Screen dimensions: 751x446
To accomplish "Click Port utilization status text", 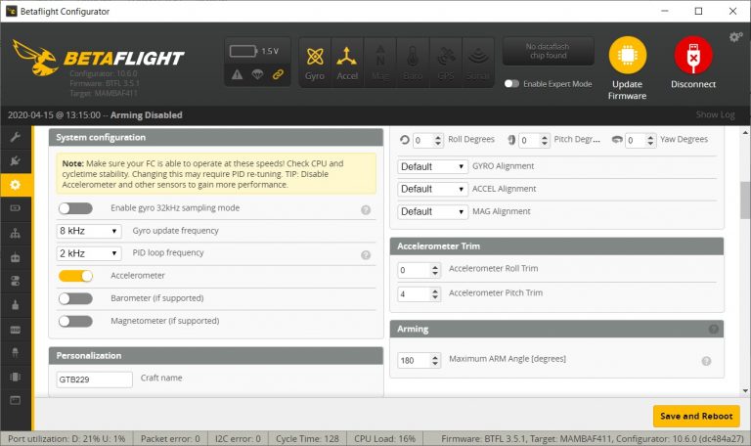I will 66,439.
